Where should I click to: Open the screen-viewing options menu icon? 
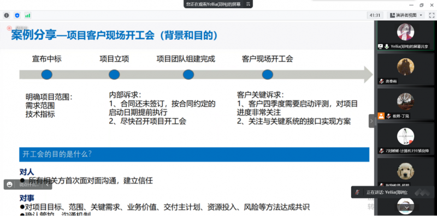[248, 4]
